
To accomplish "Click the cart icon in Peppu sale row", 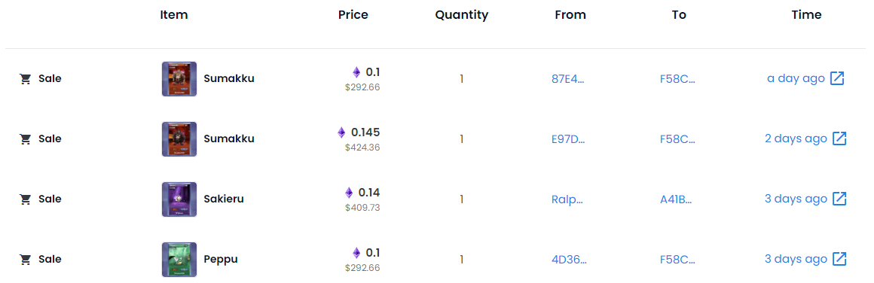I will [25, 260].
